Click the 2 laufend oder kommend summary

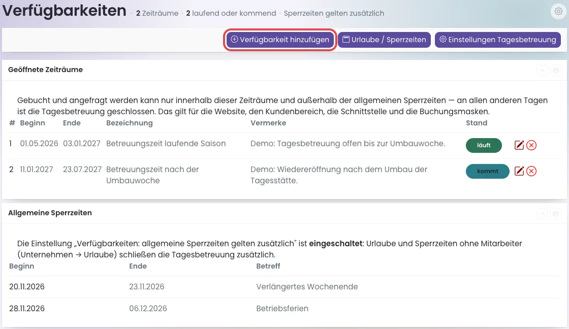click(x=231, y=13)
